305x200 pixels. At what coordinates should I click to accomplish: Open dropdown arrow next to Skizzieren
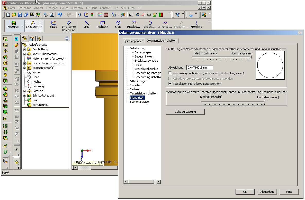[x=41, y=26]
